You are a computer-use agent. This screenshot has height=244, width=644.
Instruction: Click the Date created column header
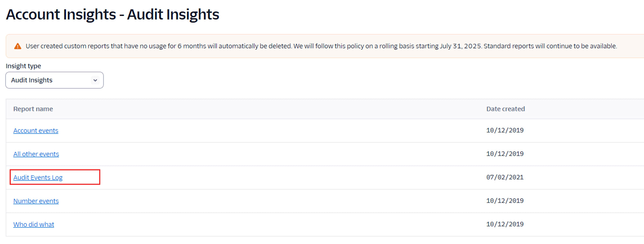[506, 109]
